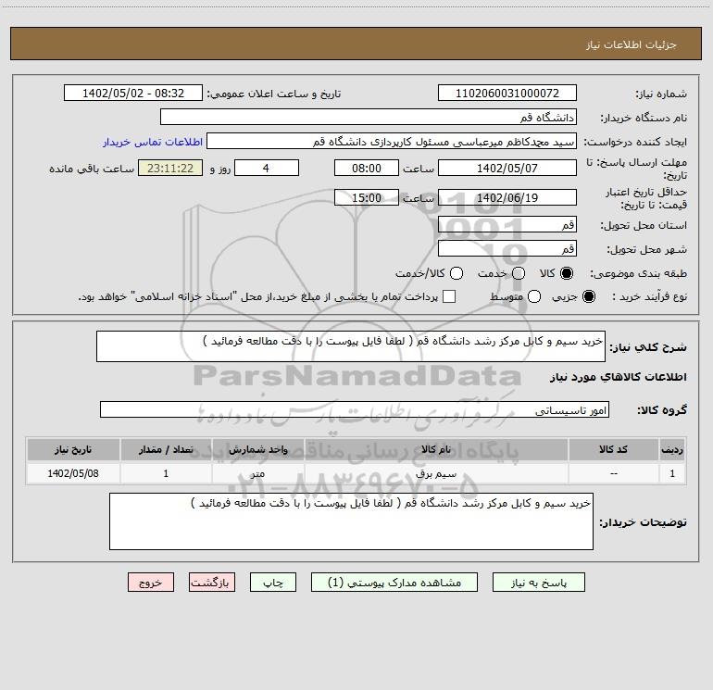The image size is (713, 690).
Task: Click the response deadline date 1402/05/07
Action: pos(507,168)
